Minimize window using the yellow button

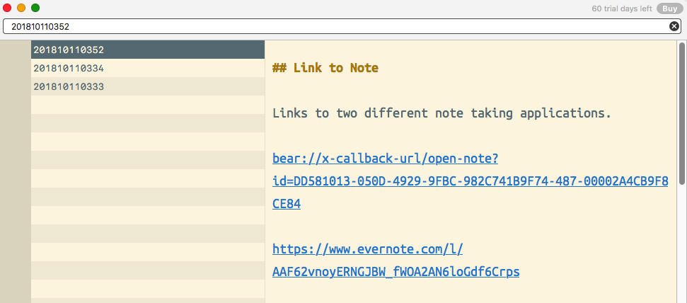pyautogui.click(x=21, y=8)
